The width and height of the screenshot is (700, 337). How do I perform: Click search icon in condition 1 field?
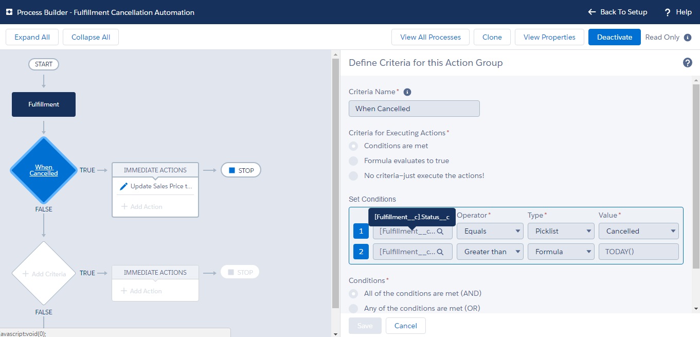440,232
